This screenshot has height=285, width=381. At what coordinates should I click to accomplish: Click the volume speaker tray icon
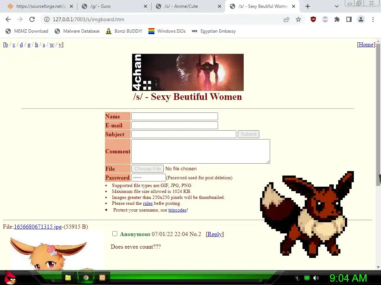[x=316, y=278]
